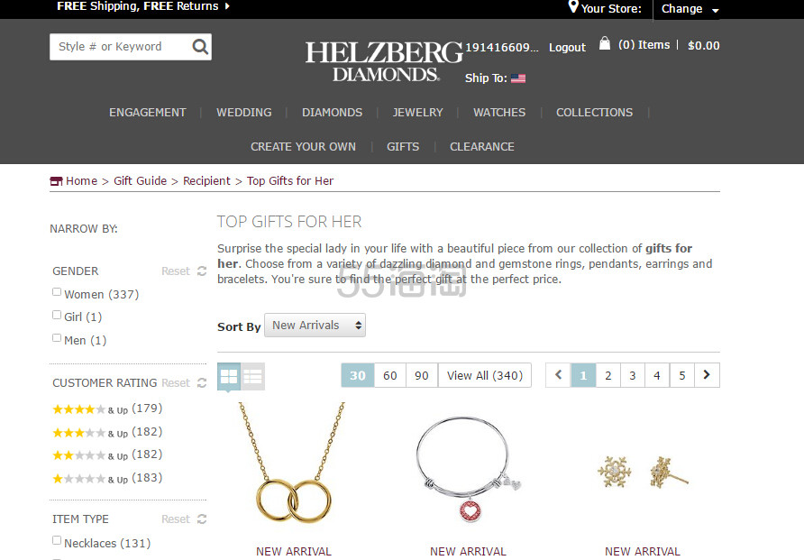Enable the Necklaces item type filter
The width and height of the screenshot is (804, 560).
57,540
